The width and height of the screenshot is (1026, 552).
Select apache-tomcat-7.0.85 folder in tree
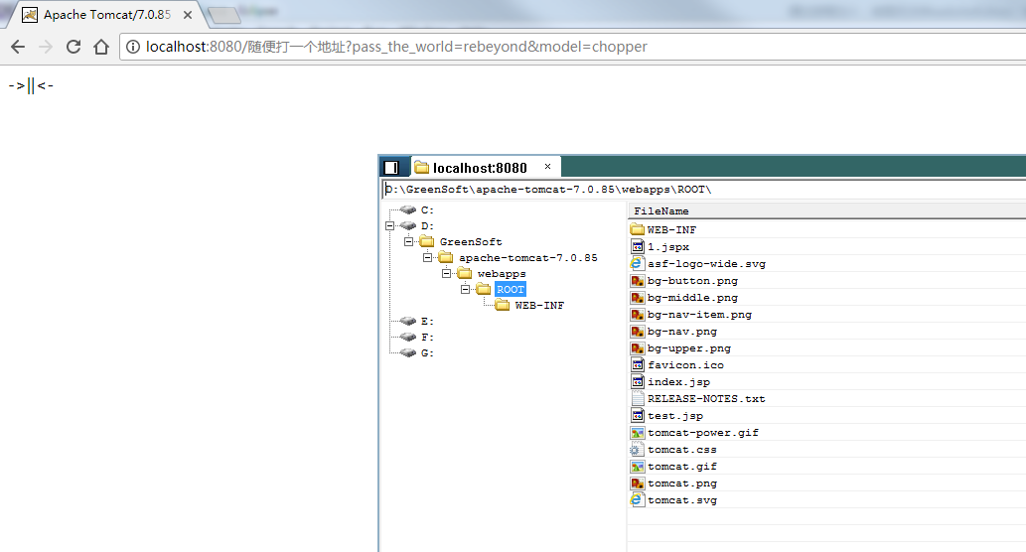pos(528,258)
